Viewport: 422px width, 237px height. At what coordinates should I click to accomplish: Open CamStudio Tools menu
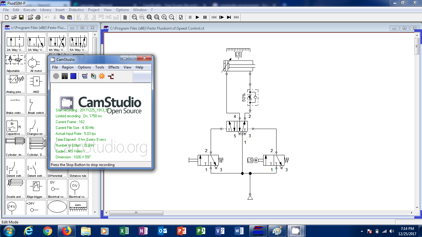pyautogui.click(x=99, y=67)
